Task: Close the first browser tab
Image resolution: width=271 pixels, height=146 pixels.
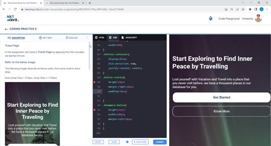Action: [x=41, y=3]
